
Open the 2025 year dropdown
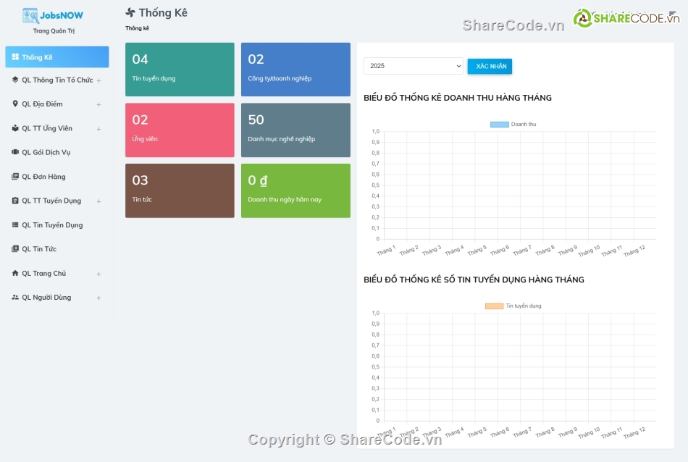click(x=414, y=66)
